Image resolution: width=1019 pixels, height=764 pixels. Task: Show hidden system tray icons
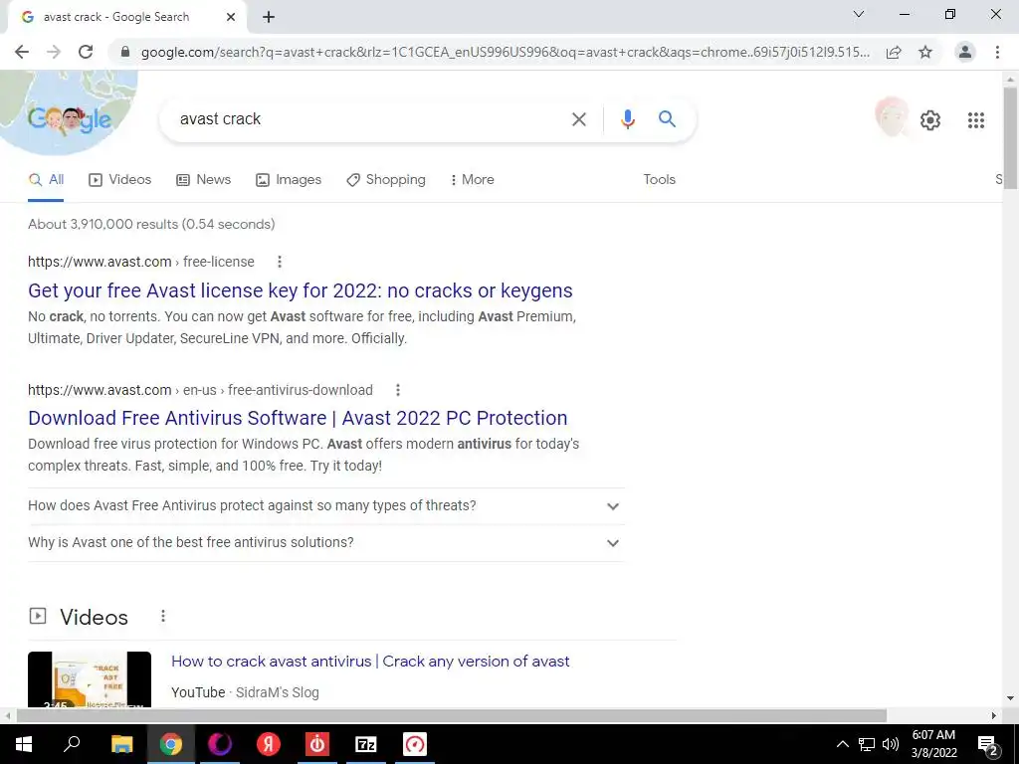click(x=842, y=744)
